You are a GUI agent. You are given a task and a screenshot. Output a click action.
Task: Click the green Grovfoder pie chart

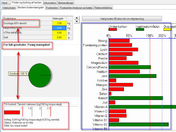tap(40, 75)
